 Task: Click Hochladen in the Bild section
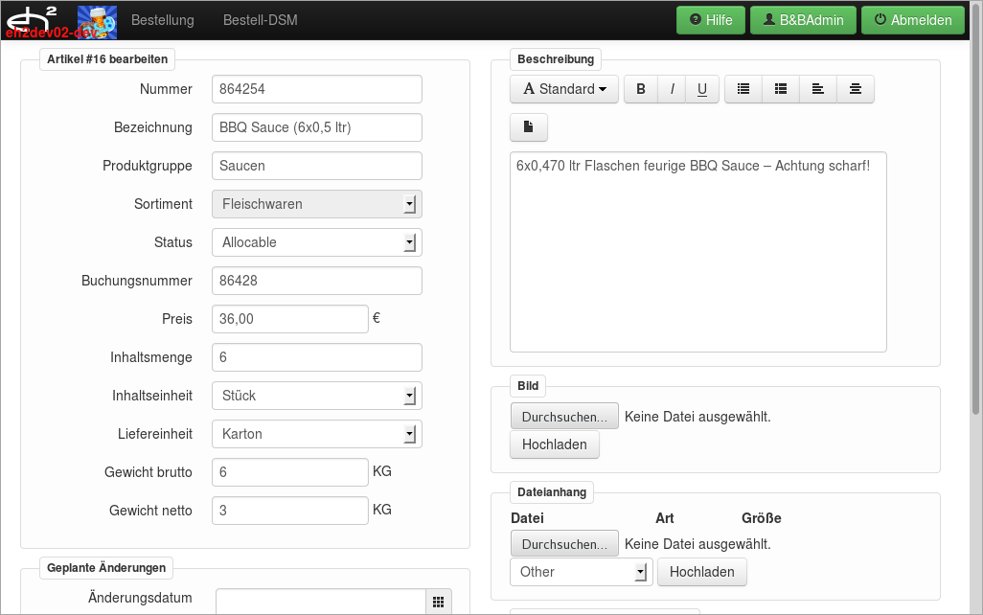coord(554,444)
